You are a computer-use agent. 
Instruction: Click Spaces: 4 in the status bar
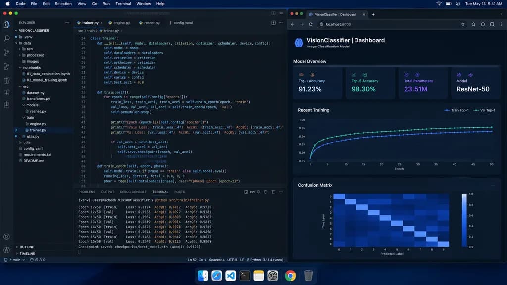[217, 260]
